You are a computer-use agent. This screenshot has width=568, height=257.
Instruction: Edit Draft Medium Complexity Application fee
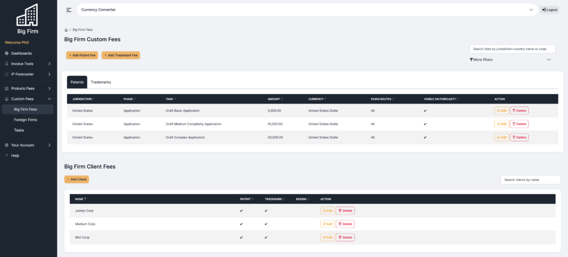click(501, 124)
